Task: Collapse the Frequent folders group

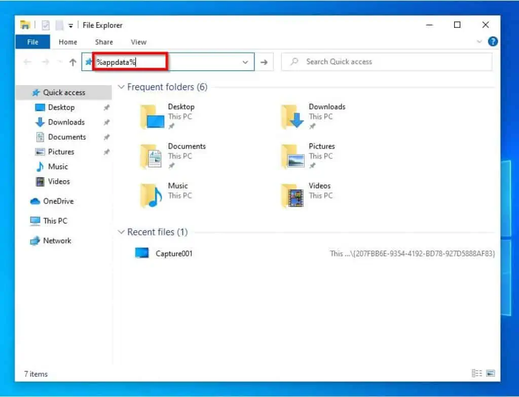Action: tap(121, 87)
